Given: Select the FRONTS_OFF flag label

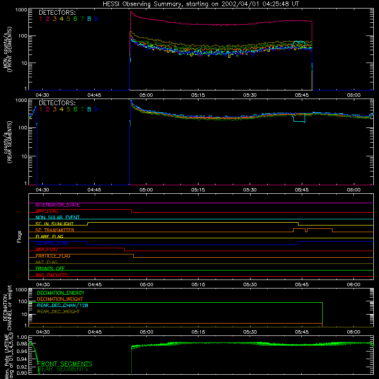Looking at the screenshot, I should (50, 269).
